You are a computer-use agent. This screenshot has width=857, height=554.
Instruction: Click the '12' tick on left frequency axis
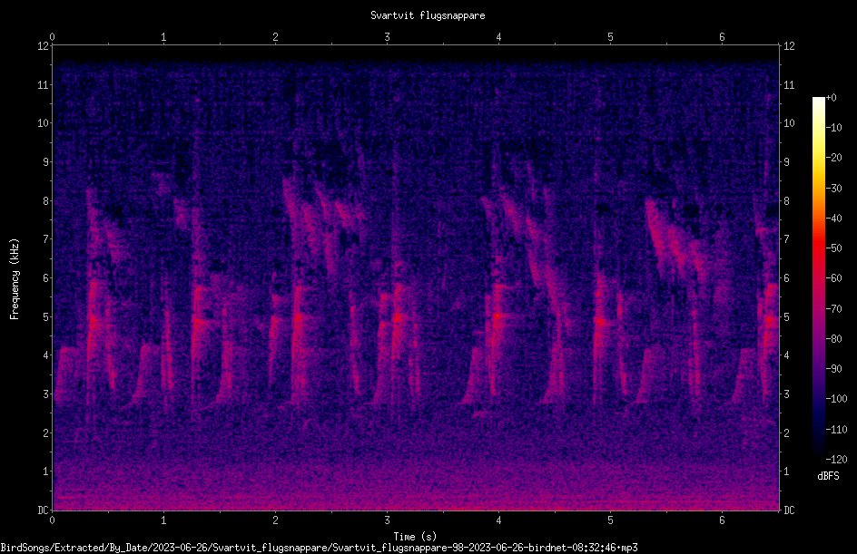(x=43, y=46)
